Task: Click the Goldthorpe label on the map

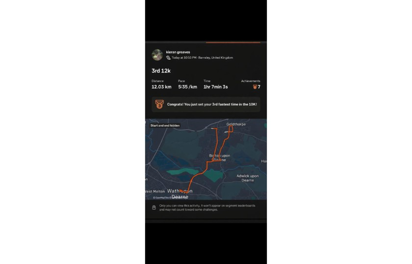Action: tap(236, 124)
